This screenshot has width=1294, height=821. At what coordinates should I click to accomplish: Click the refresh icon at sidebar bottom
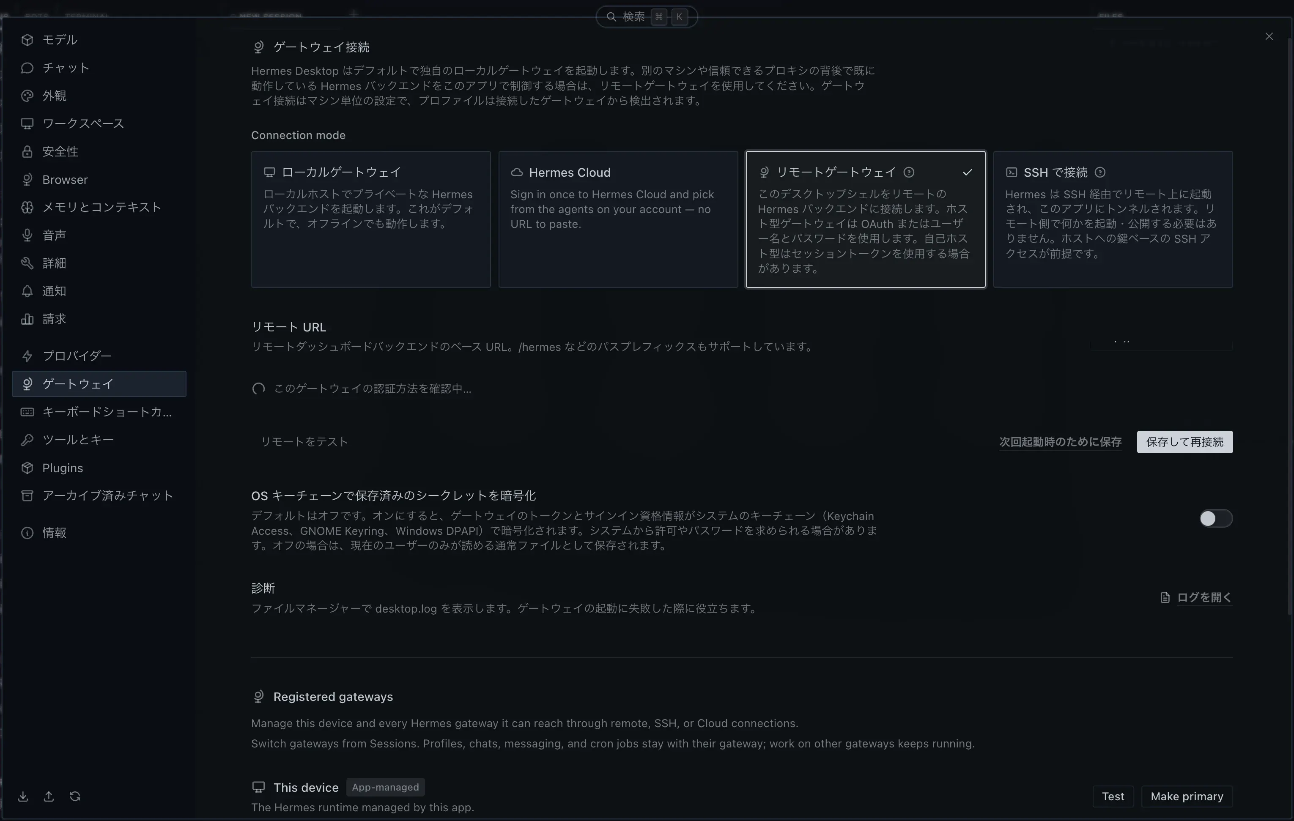tap(75, 796)
